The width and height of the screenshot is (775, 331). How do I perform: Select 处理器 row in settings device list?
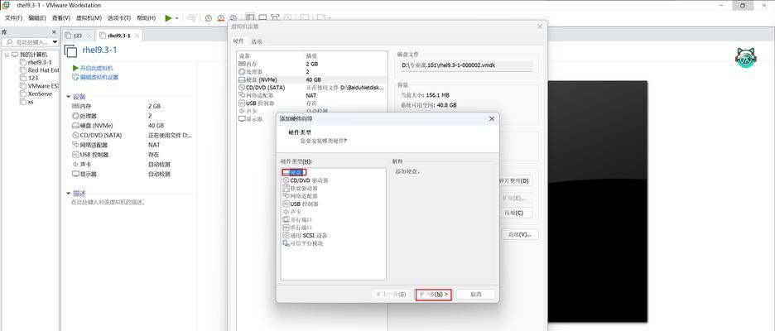coord(312,72)
